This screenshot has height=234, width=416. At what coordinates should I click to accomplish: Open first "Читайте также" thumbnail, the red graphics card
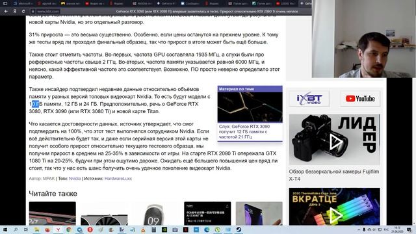(52, 214)
